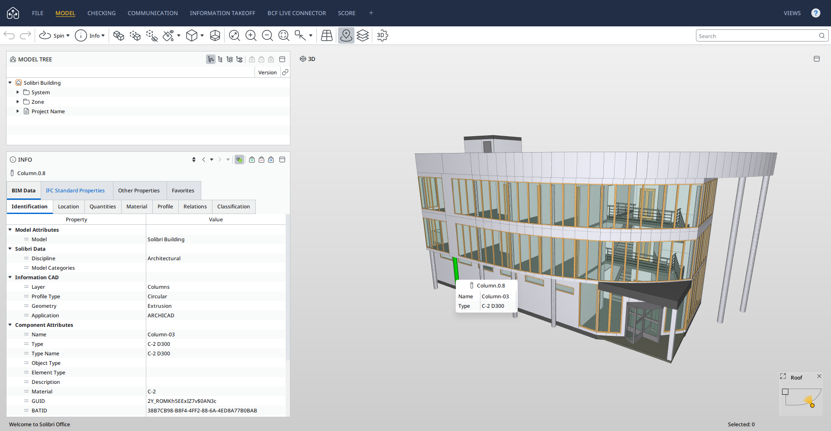Toggle the map location pin tool

tap(346, 35)
